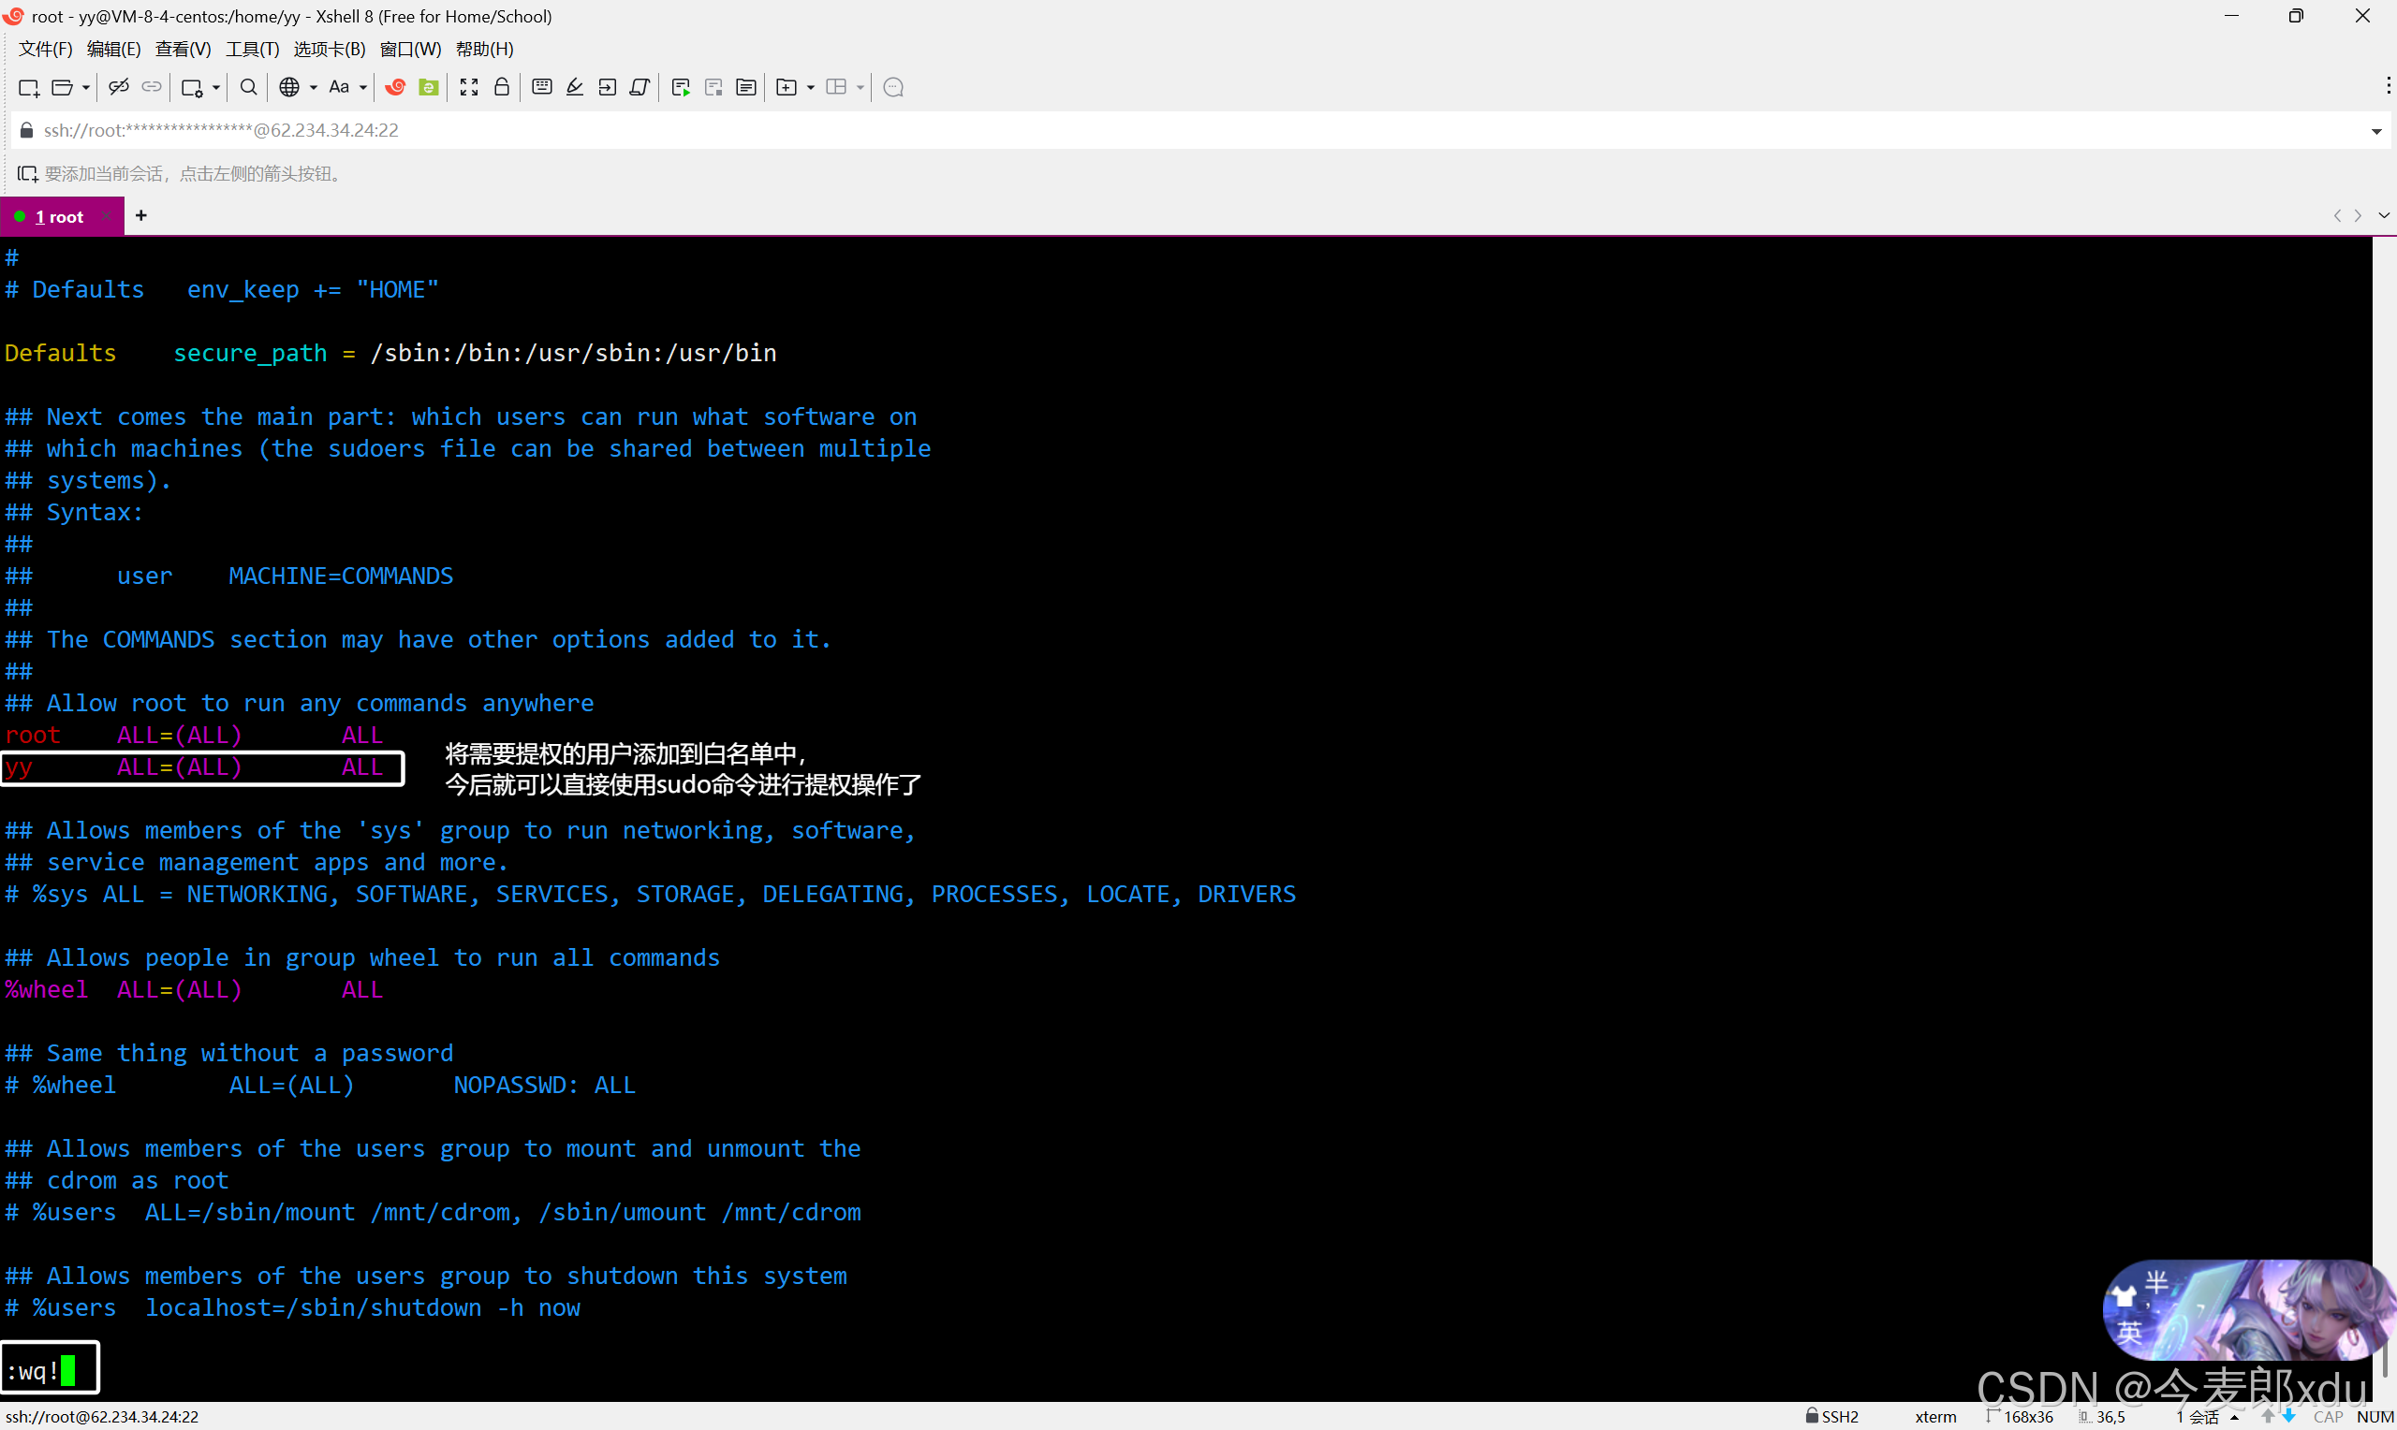The width and height of the screenshot is (2397, 1430).
Task: Open the 文件(F) menu
Action: click(x=44, y=50)
